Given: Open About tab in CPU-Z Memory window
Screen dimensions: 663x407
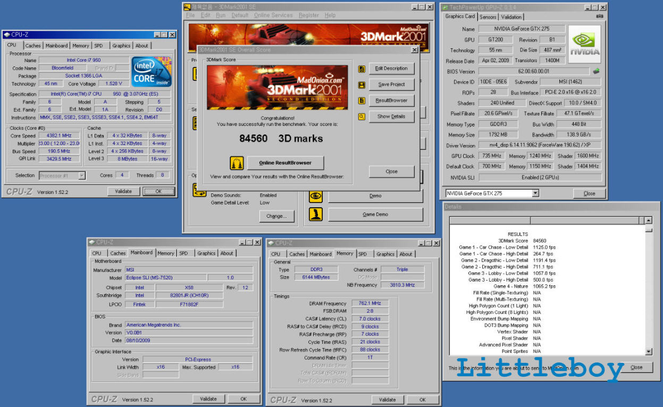Looking at the screenshot, I should pos(406,254).
